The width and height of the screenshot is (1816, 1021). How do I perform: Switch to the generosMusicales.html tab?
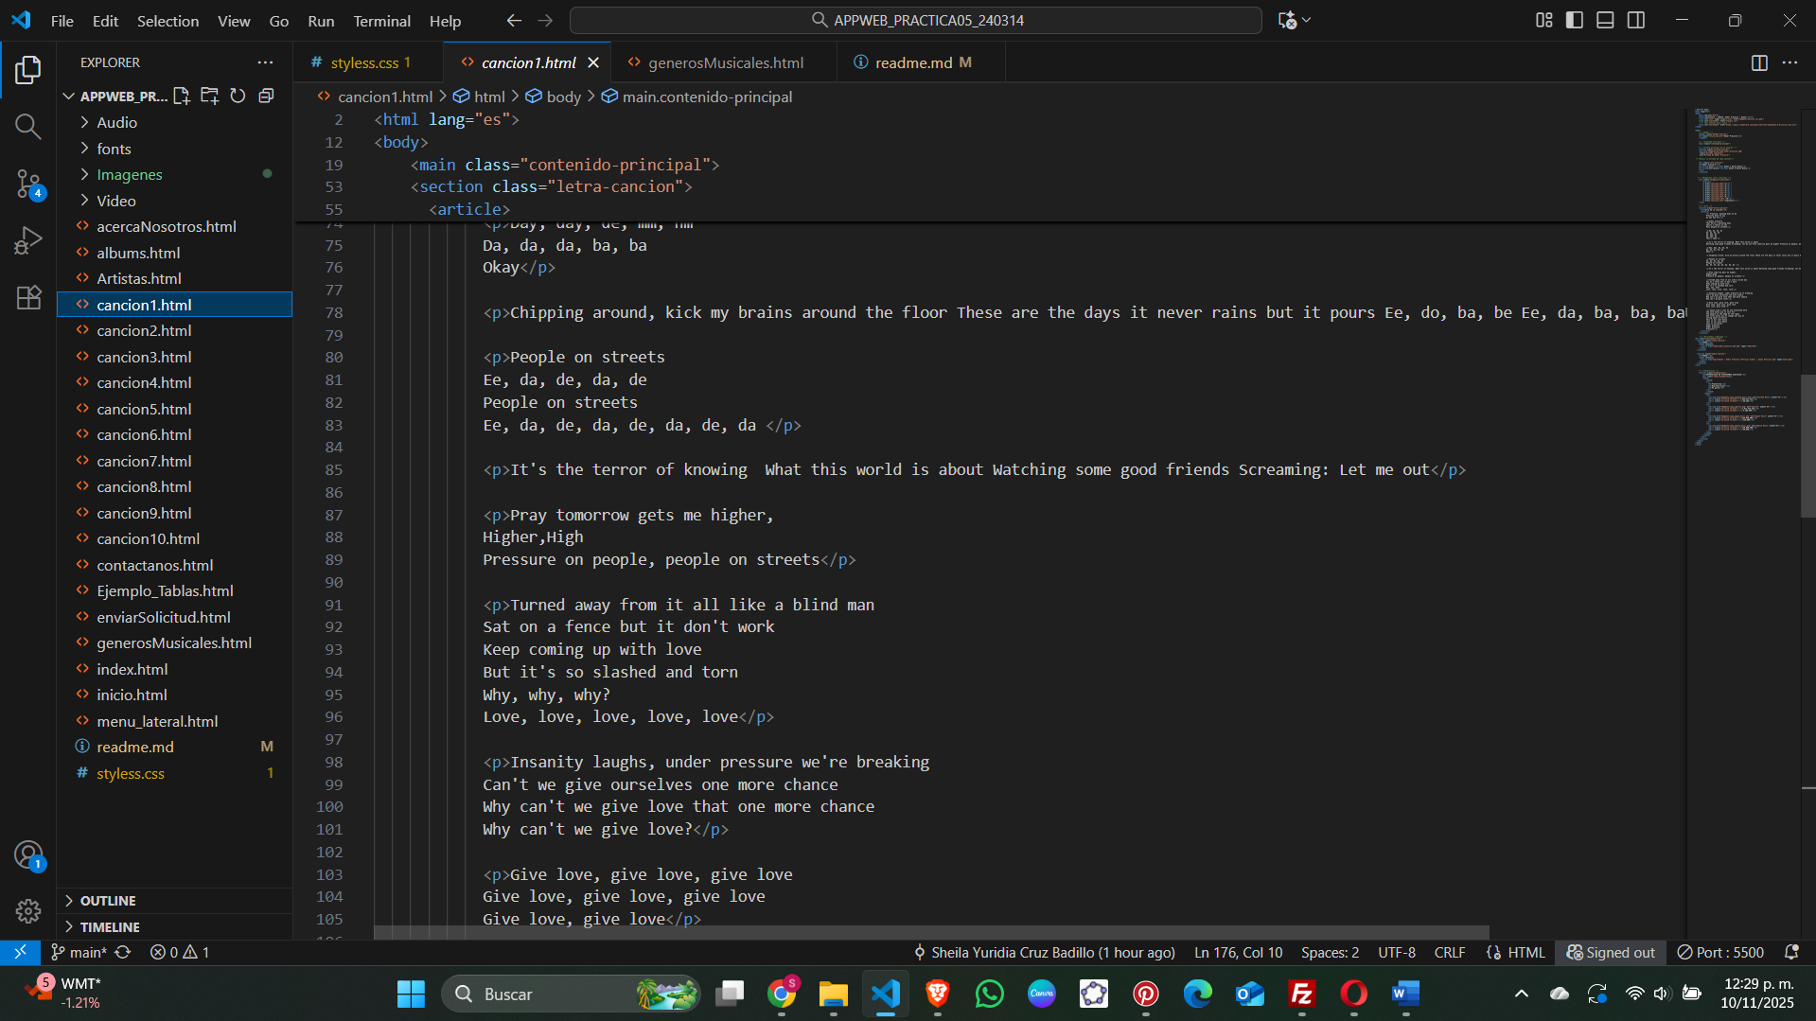pyautogui.click(x=725, y=62)
